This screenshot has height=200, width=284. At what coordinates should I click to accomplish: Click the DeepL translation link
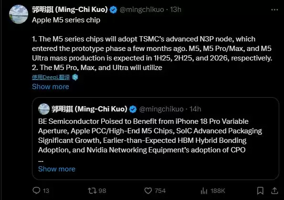coord(51,77)
